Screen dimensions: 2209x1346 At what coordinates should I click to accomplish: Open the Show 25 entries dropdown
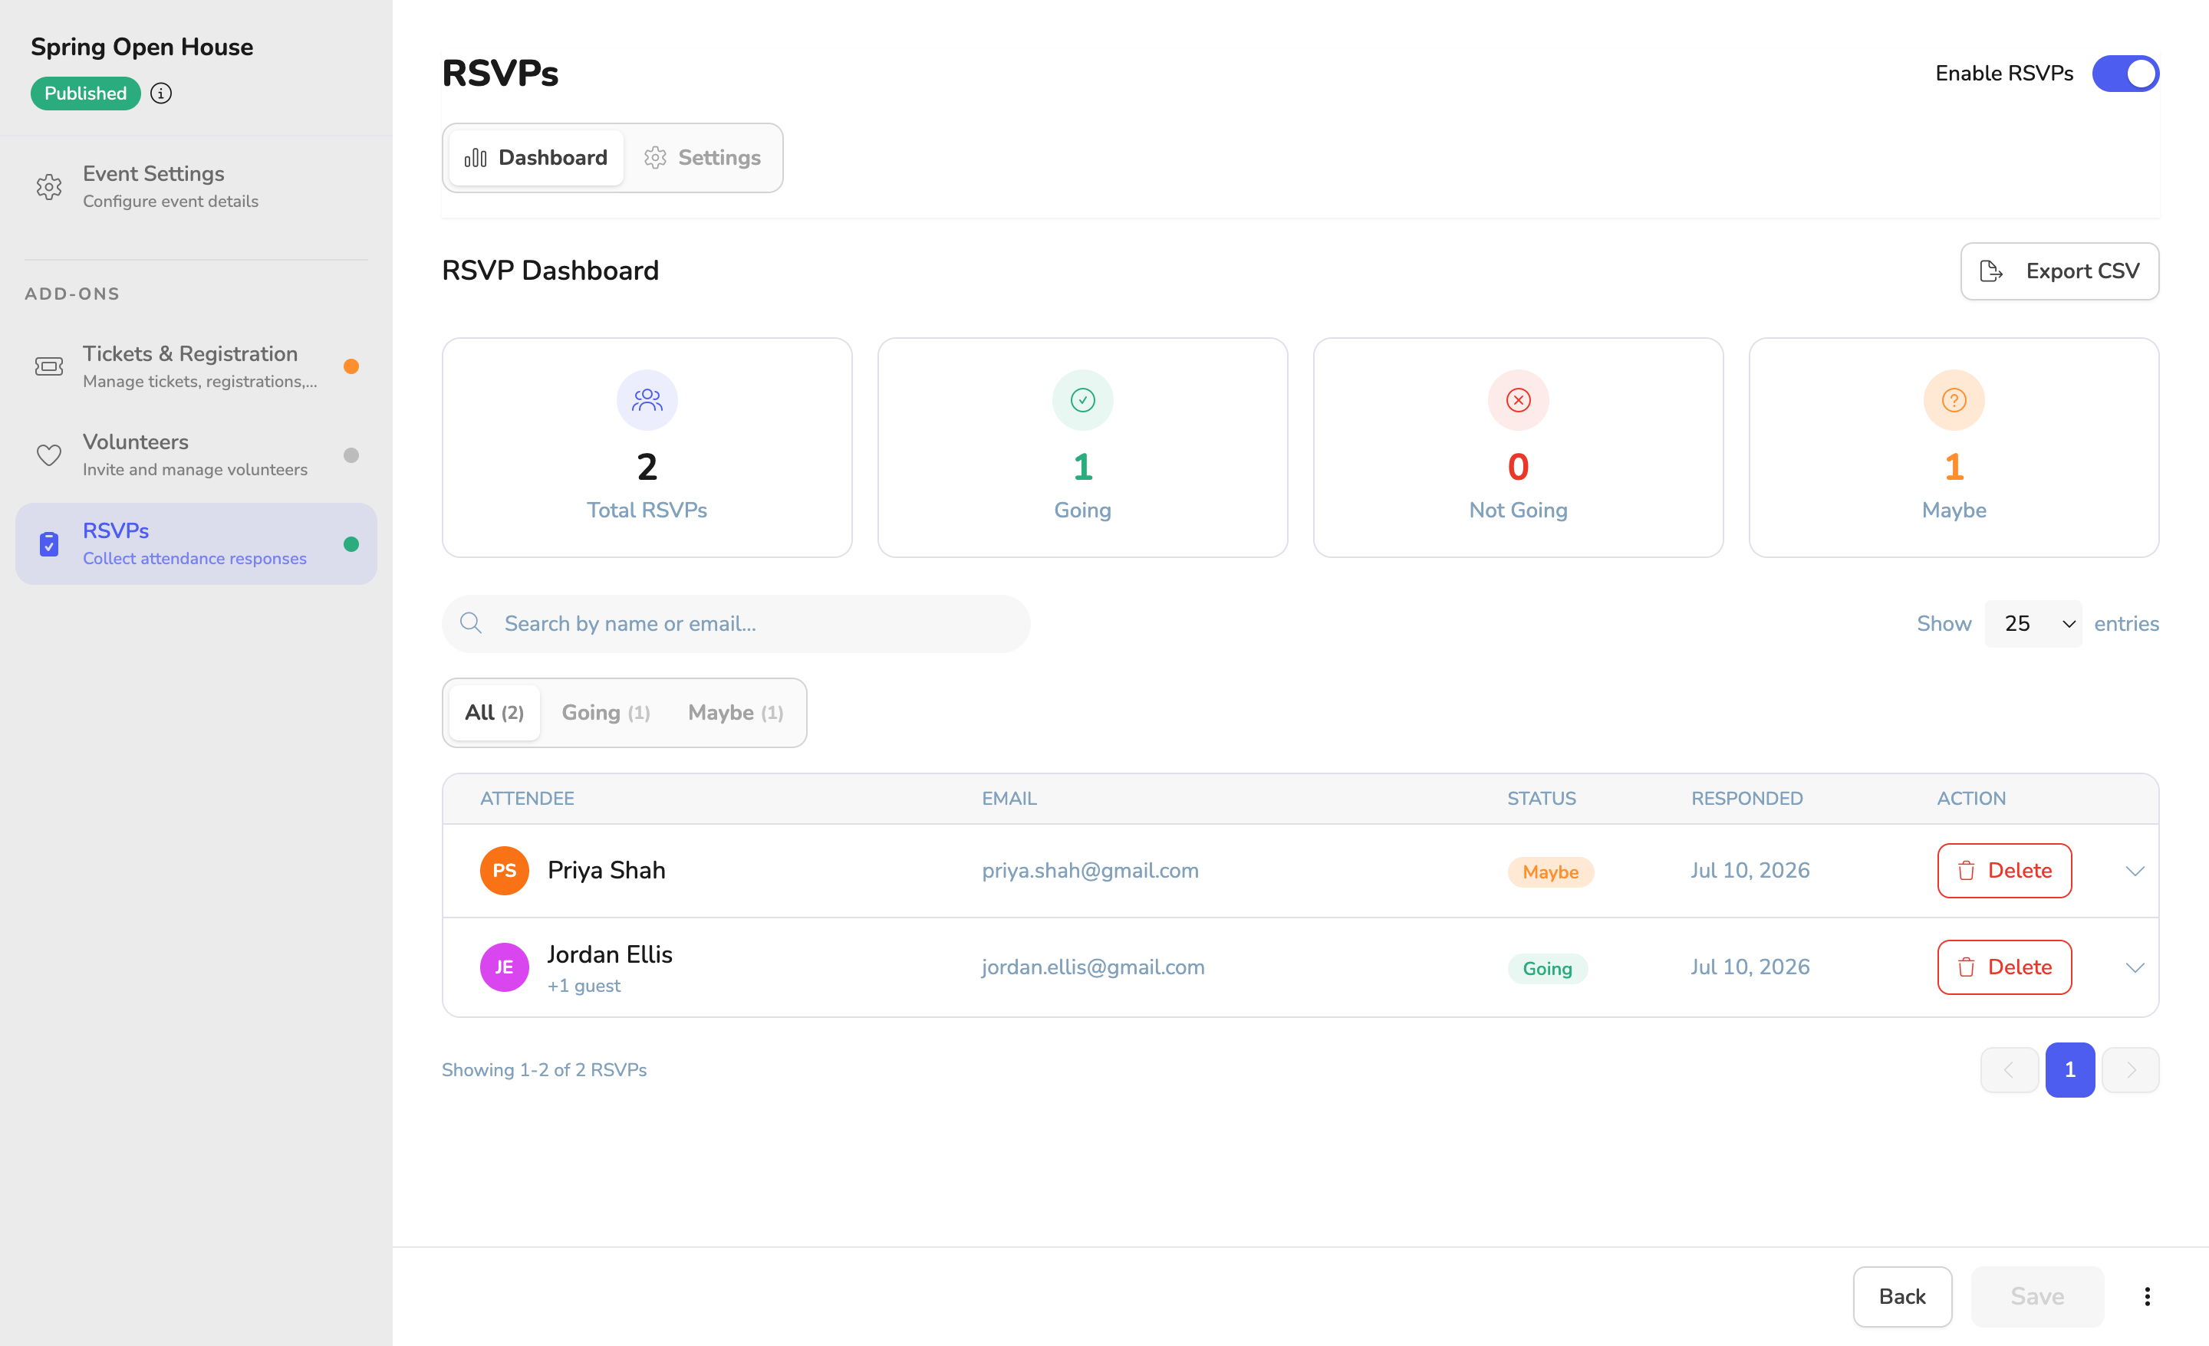pos(2033,623)
